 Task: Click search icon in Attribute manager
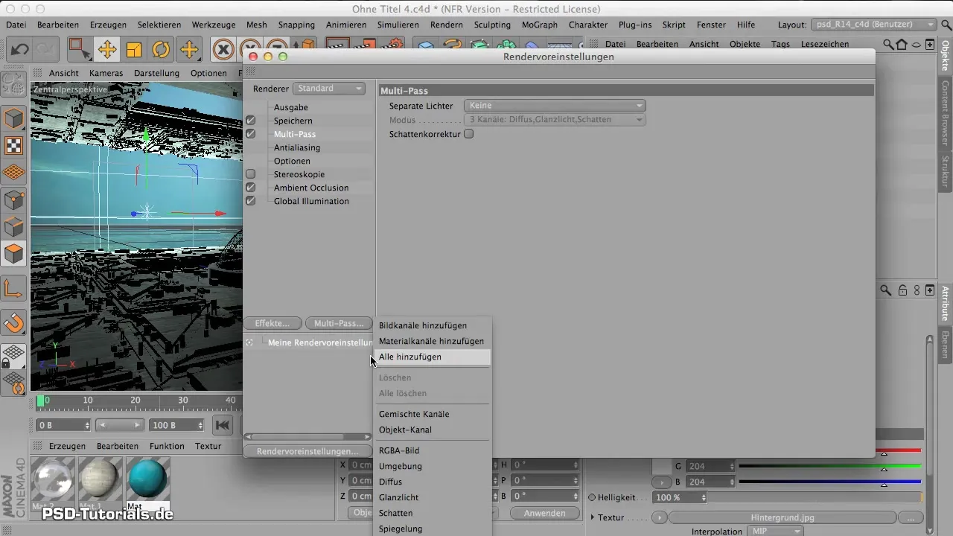pyautogui.click(x=886, y=290)
